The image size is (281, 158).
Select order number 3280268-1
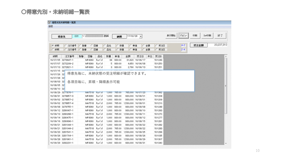(x=67, y=114)
